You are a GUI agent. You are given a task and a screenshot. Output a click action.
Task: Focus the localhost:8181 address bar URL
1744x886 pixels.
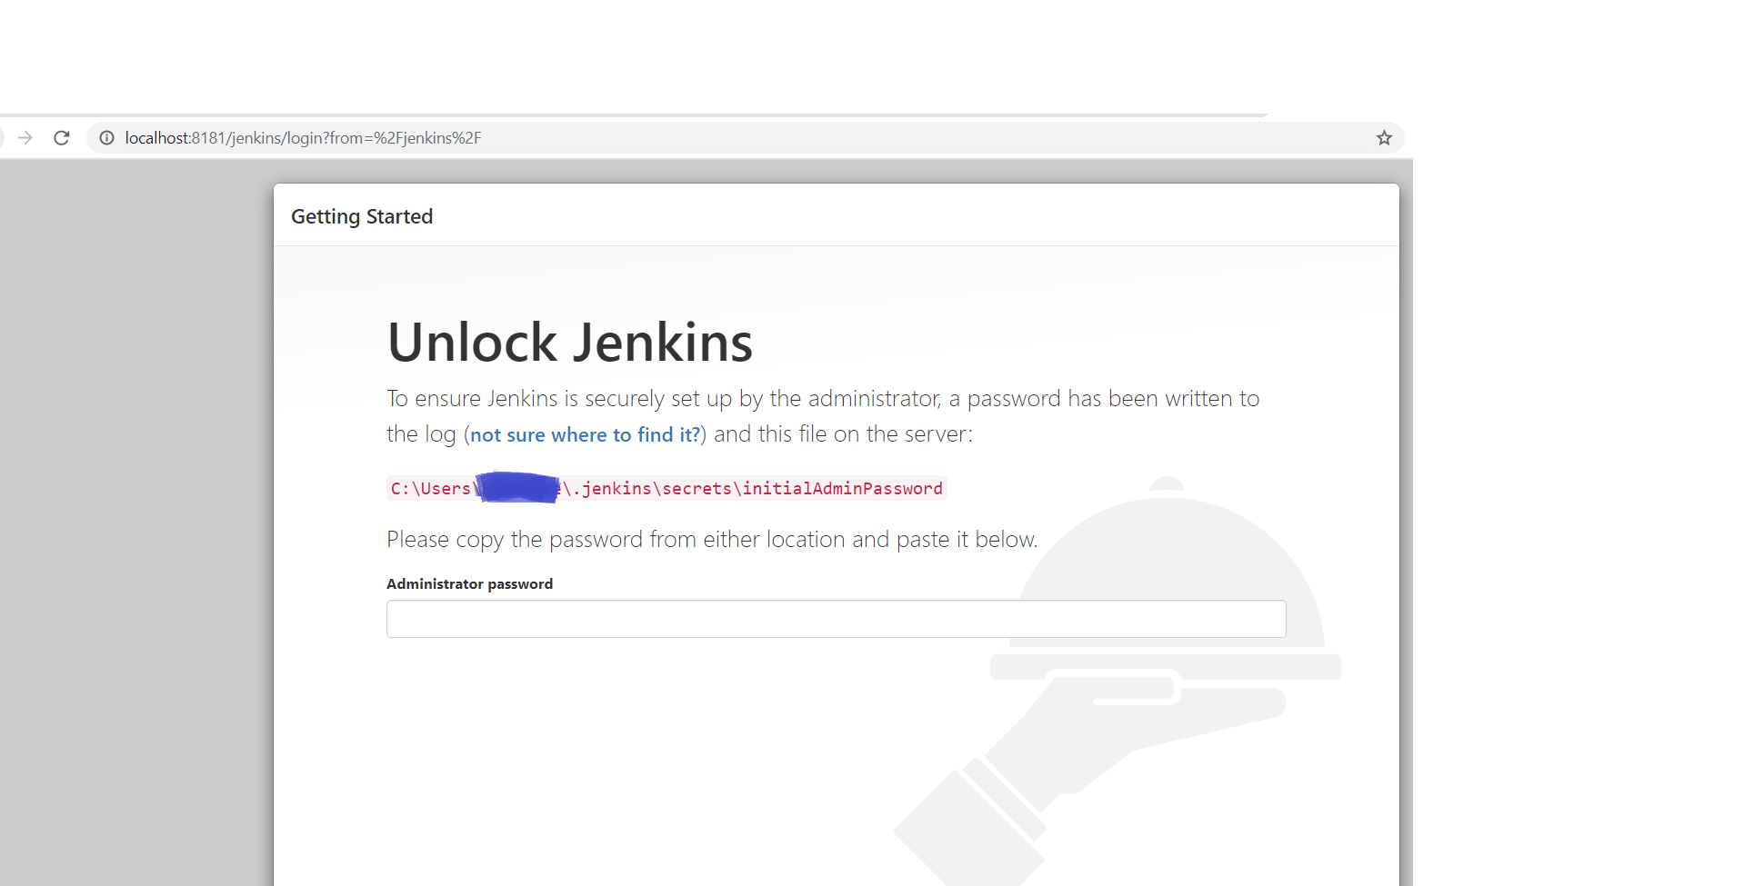[303, 138]
